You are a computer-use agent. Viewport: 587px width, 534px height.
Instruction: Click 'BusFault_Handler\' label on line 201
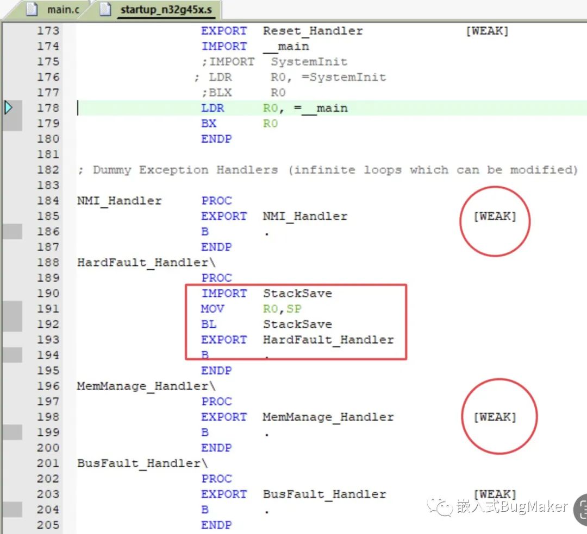click(142, 463)
